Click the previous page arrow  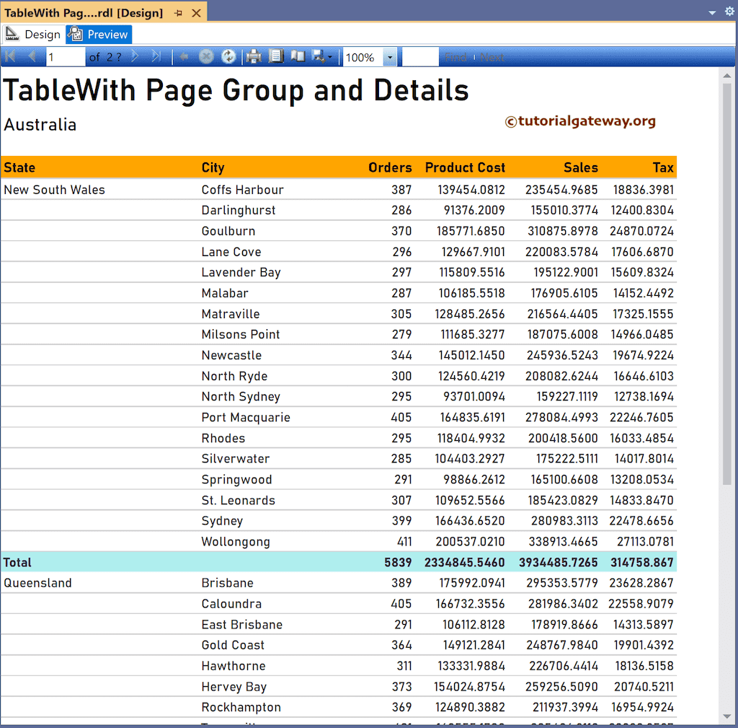point(32,56)
